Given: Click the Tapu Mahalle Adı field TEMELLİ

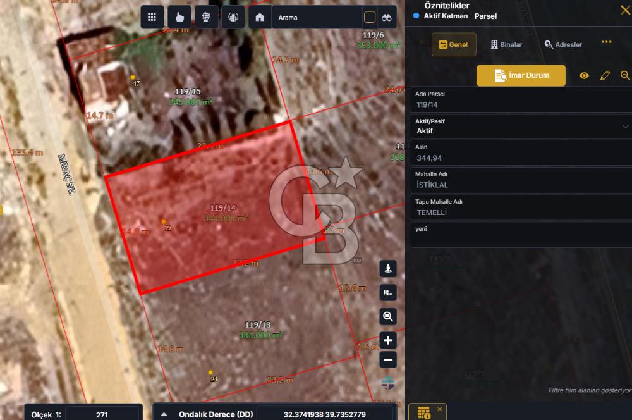Looking at the screenshot, I should (521, 207).
